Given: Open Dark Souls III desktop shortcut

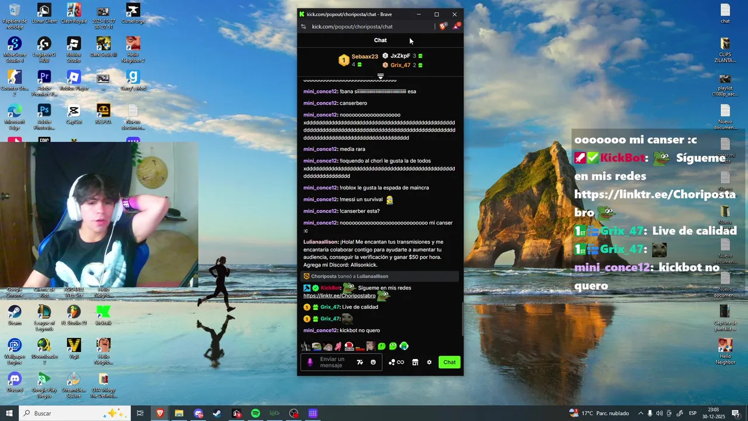Looking at the screenshot, I should coord(103,47).
